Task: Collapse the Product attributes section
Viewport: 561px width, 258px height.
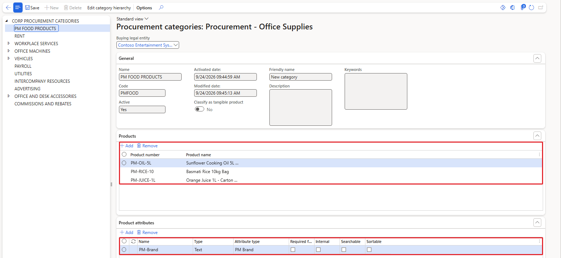Action: 537,223
